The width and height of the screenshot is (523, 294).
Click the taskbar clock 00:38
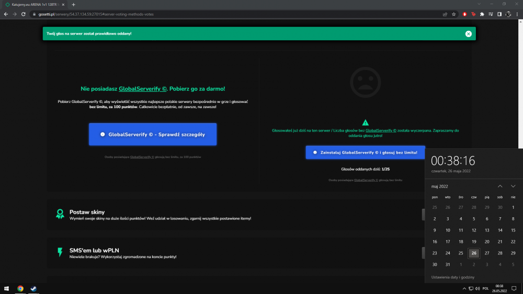[499, 288]
